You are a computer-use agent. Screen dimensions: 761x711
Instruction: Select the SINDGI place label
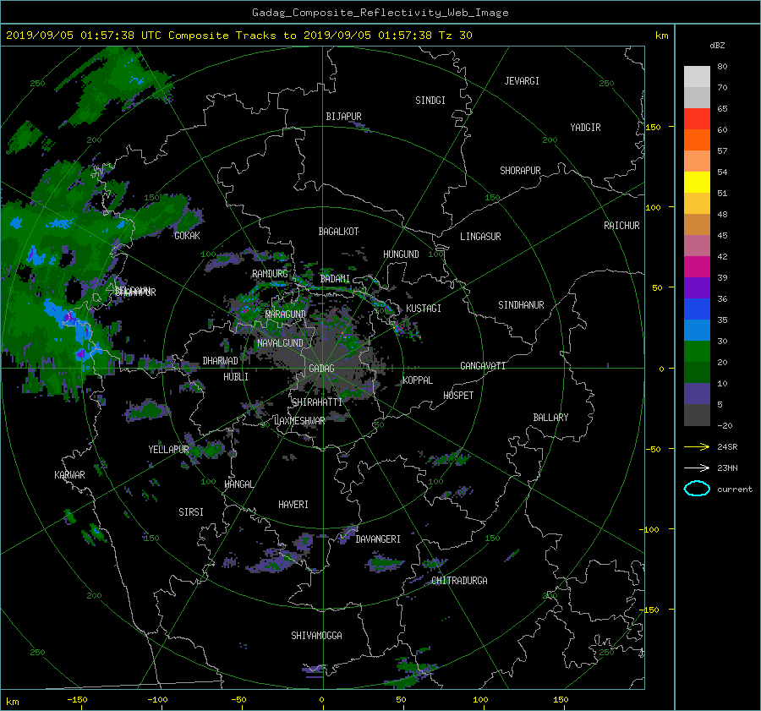pyautogui.click(x=430, y=101)
